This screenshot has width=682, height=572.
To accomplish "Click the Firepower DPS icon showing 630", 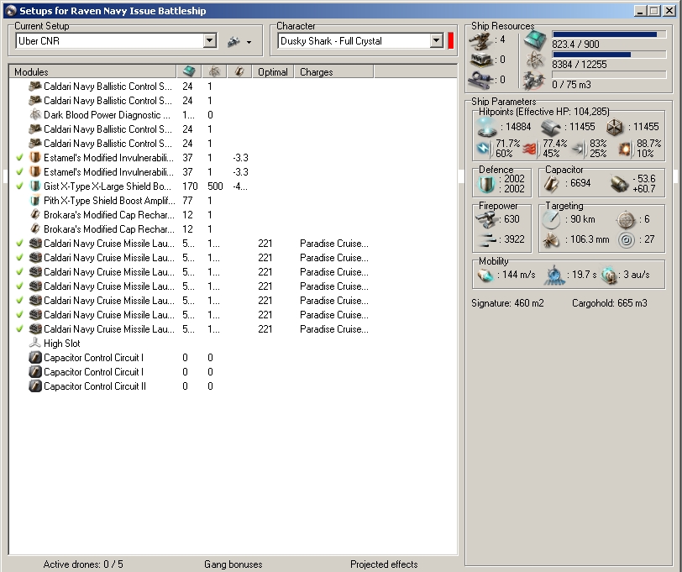I will 486,220.
